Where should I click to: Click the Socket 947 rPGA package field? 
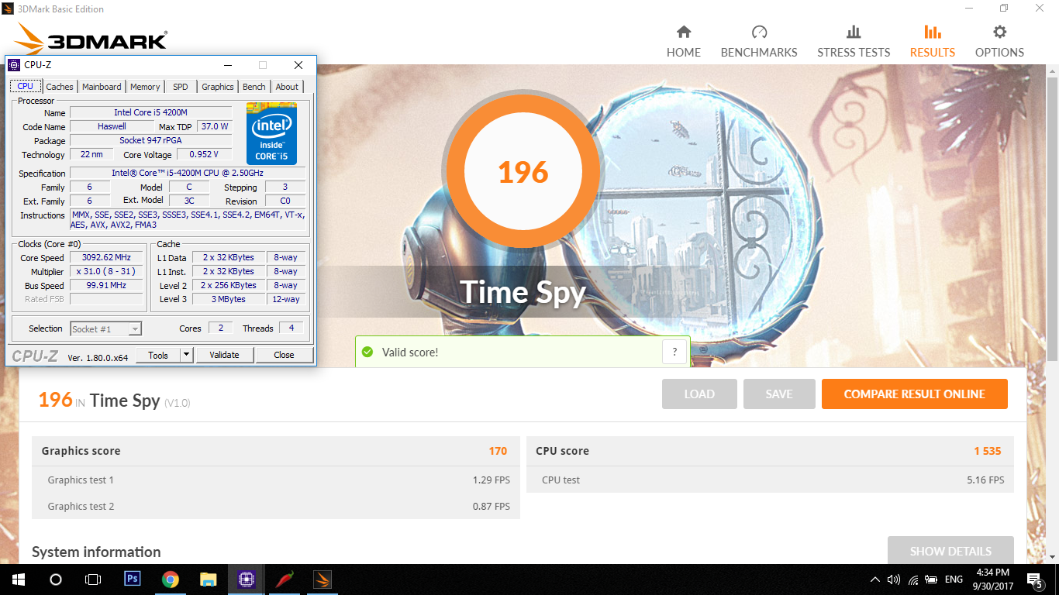point(150,140)
